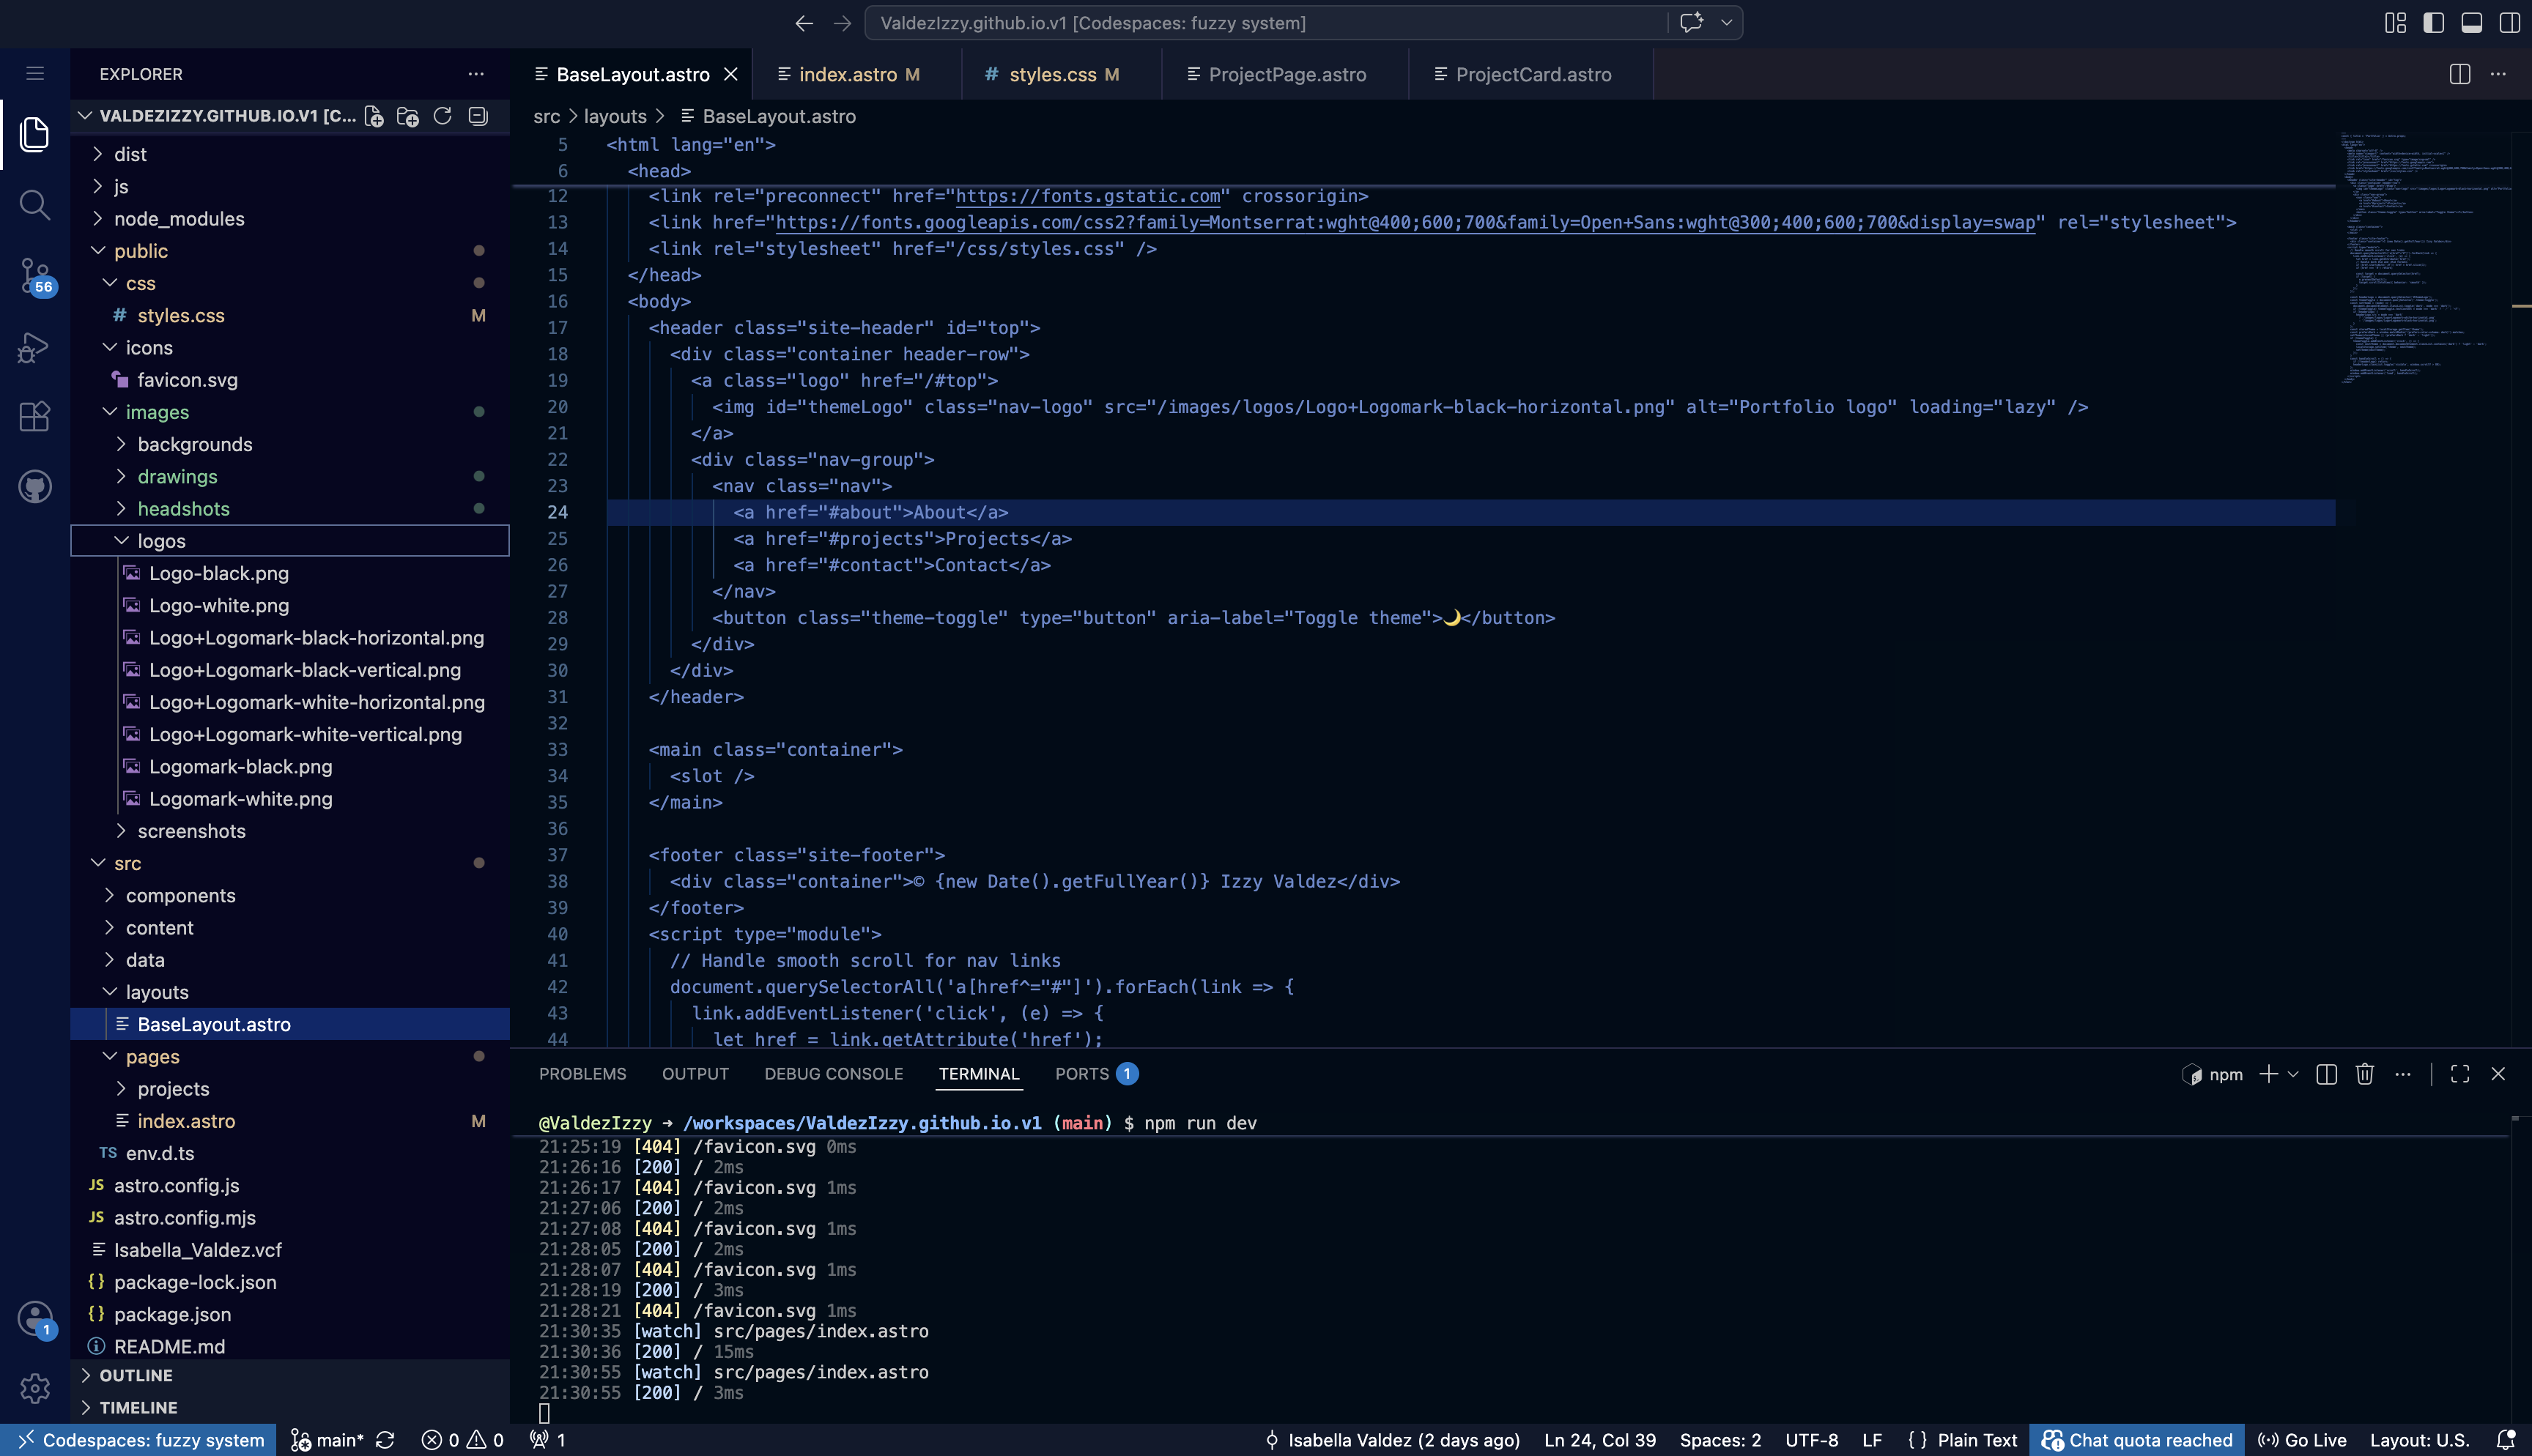This screenshot has width=2532, height=1456.
Task: Maximize the panel size
Action: [x=2460, y=1074]
